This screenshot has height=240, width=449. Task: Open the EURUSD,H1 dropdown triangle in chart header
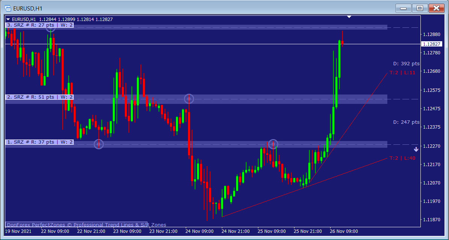point(8,19)
